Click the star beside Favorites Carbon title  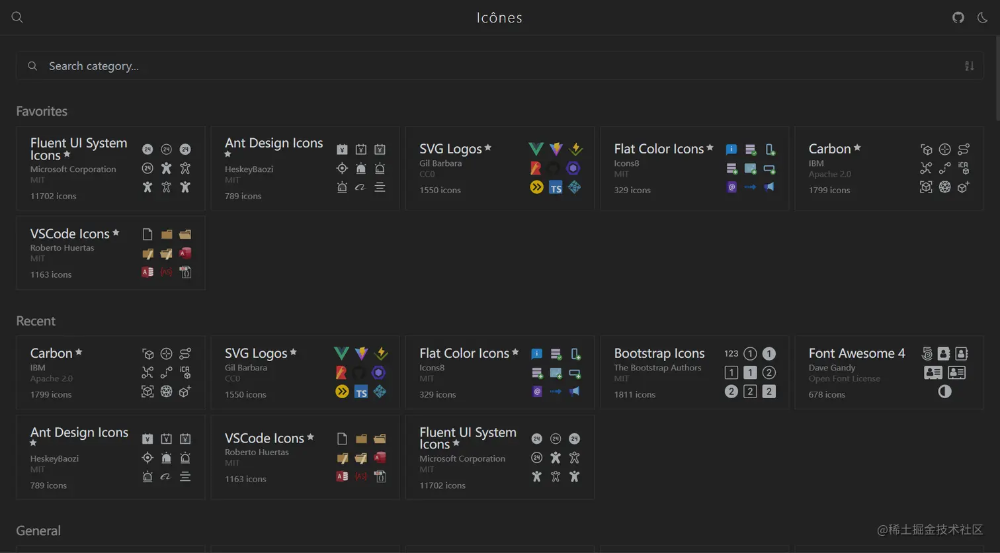tap(857, 148)
